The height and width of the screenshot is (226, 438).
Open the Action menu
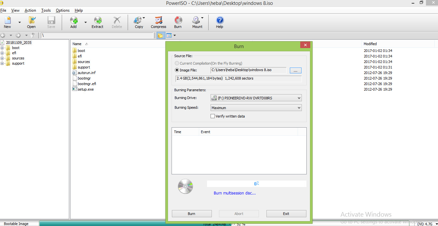tap(30, 10)
